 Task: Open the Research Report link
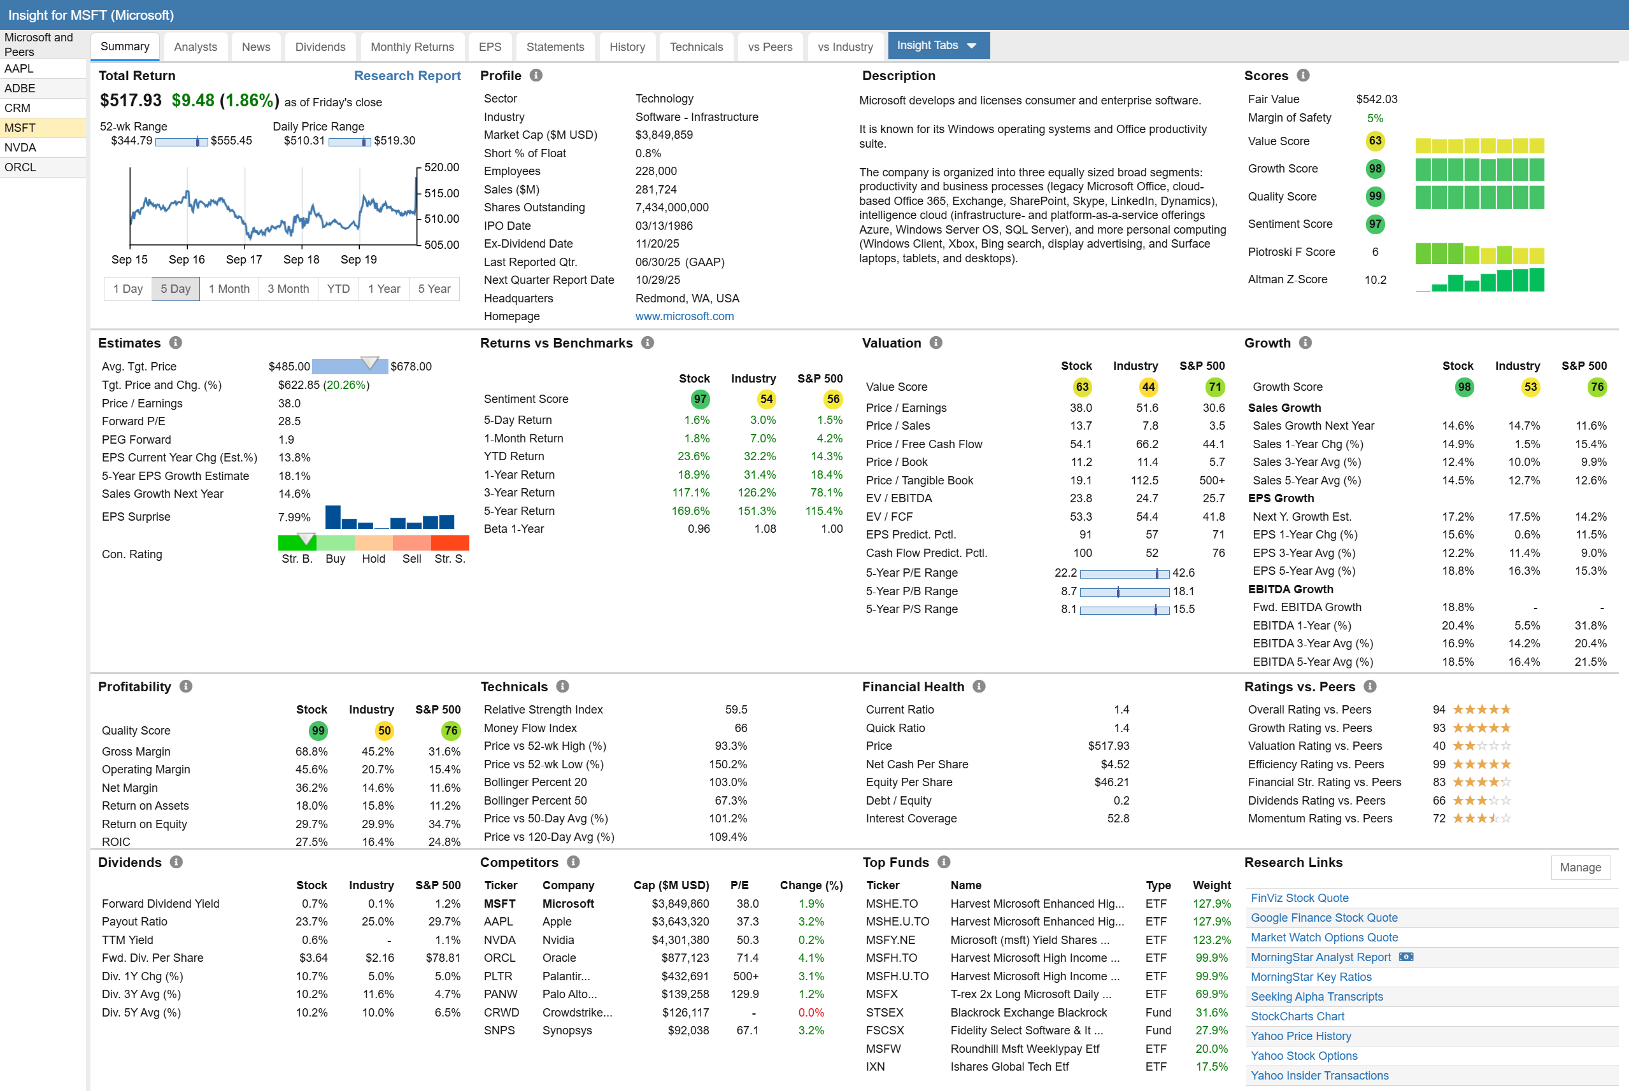408,75
